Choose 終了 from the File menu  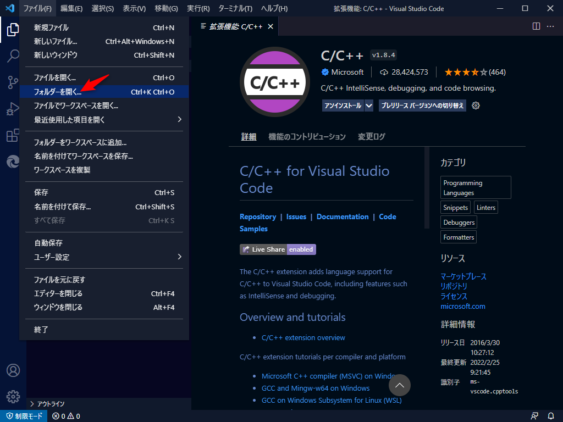click(104, 330)
